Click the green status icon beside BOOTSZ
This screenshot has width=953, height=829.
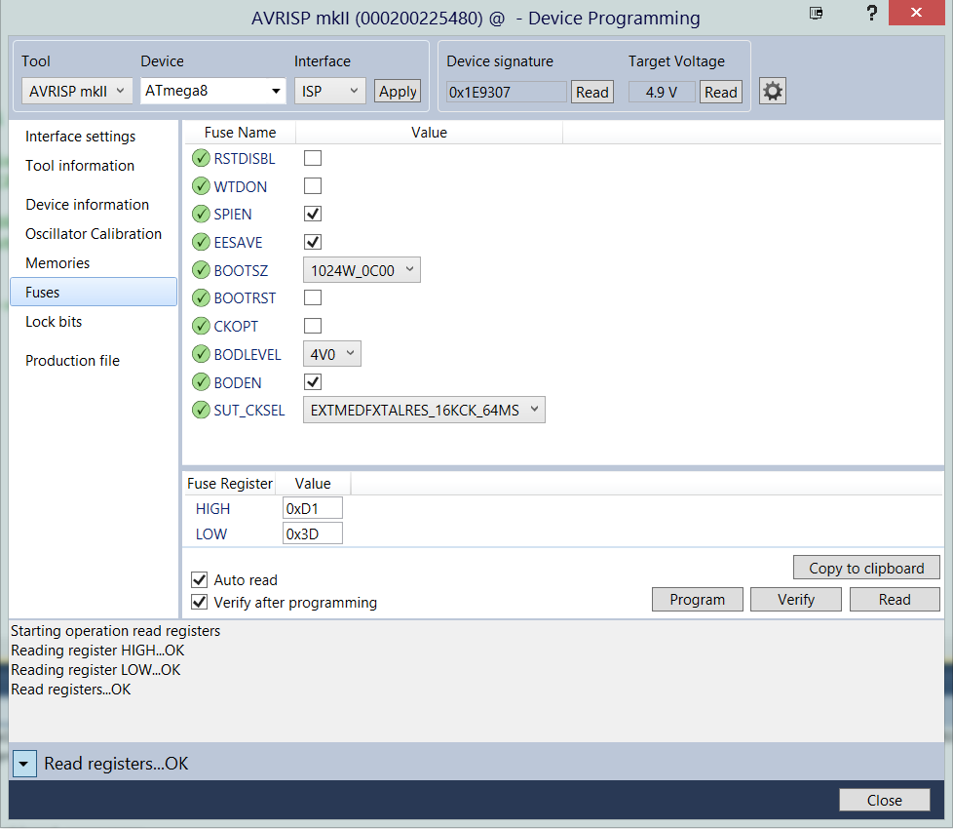[x=201, y=270]
